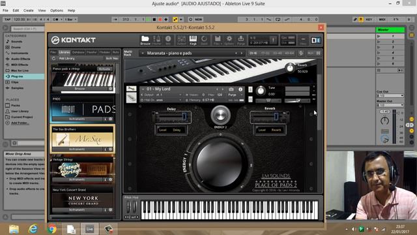The height and width of the screenshot is (235, 417).
Task: Click the refresh icon beside Add Library
Action: click(53, 58)
